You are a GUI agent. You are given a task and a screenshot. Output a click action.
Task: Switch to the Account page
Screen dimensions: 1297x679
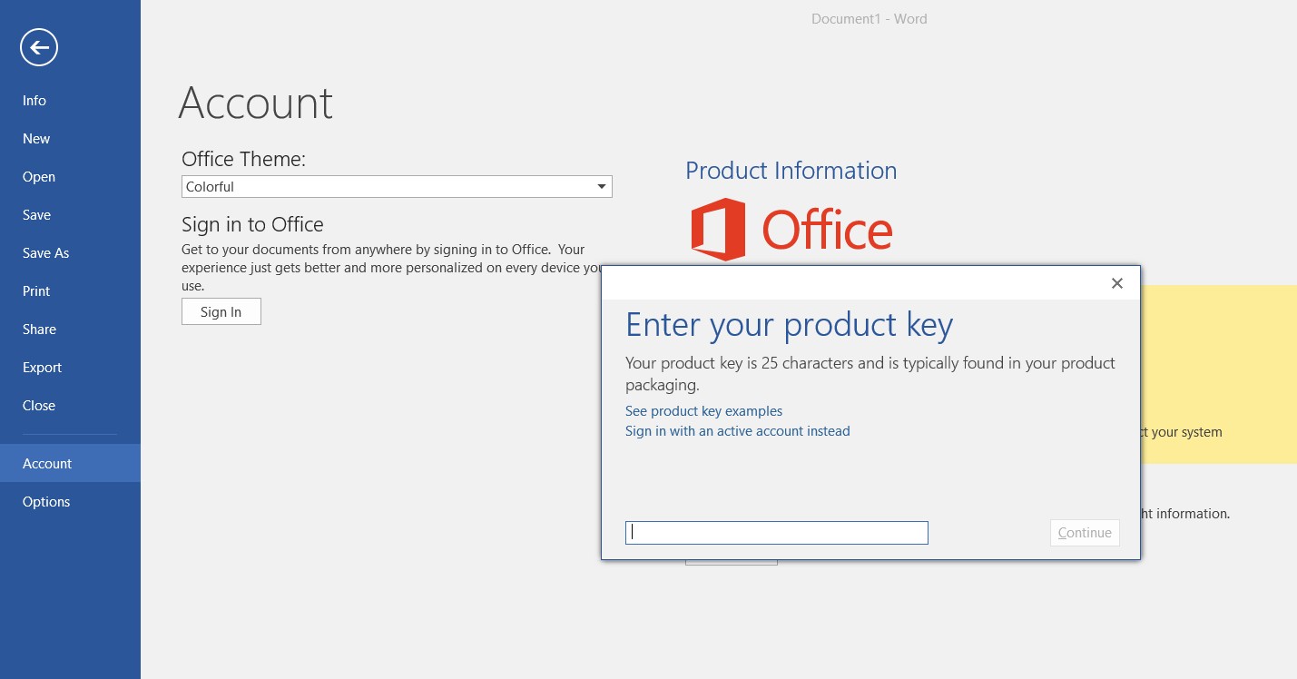click(x=47, y=463)
